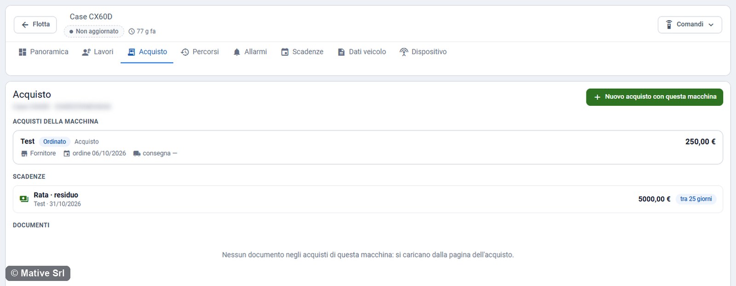The image size is (736, 286).
Task: Click the tra 25 giorni badge
Action: (x=696, y=199)
